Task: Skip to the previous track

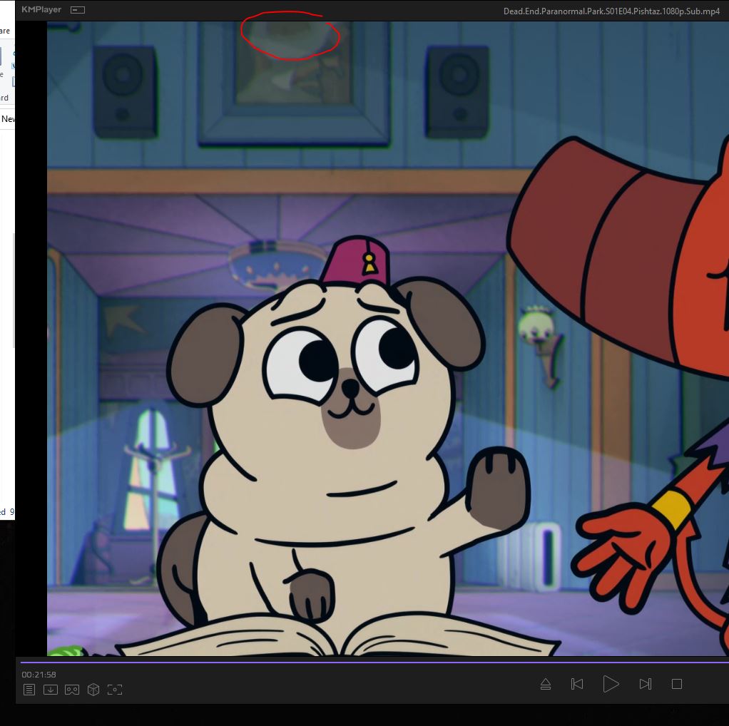Action: (577, 684)
